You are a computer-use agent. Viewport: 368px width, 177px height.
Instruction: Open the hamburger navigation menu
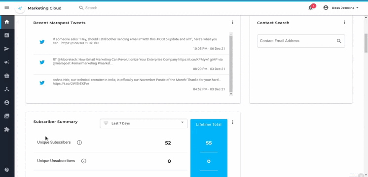pyautogui.click(x=7, y=8)
